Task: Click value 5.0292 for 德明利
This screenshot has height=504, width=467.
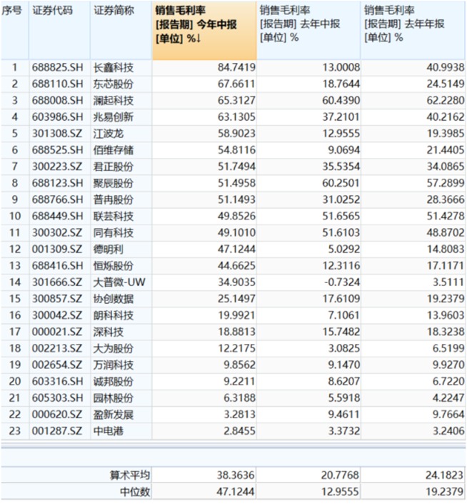Action: [343, 249]
